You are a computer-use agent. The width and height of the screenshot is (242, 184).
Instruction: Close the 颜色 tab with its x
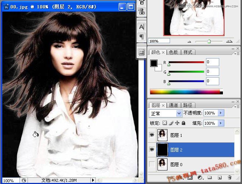163,53
